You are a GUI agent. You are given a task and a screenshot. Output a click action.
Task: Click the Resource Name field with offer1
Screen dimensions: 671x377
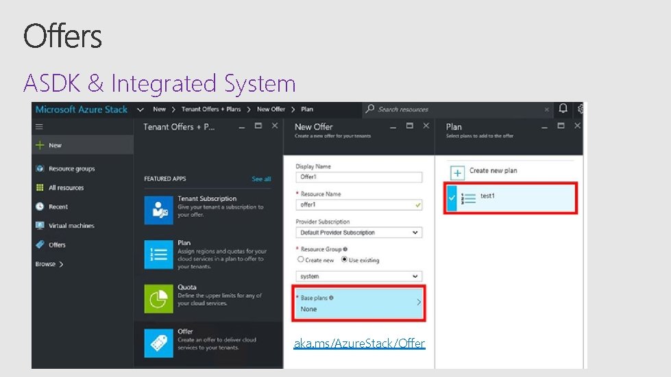pyautogui.click(x=358, y=205)
